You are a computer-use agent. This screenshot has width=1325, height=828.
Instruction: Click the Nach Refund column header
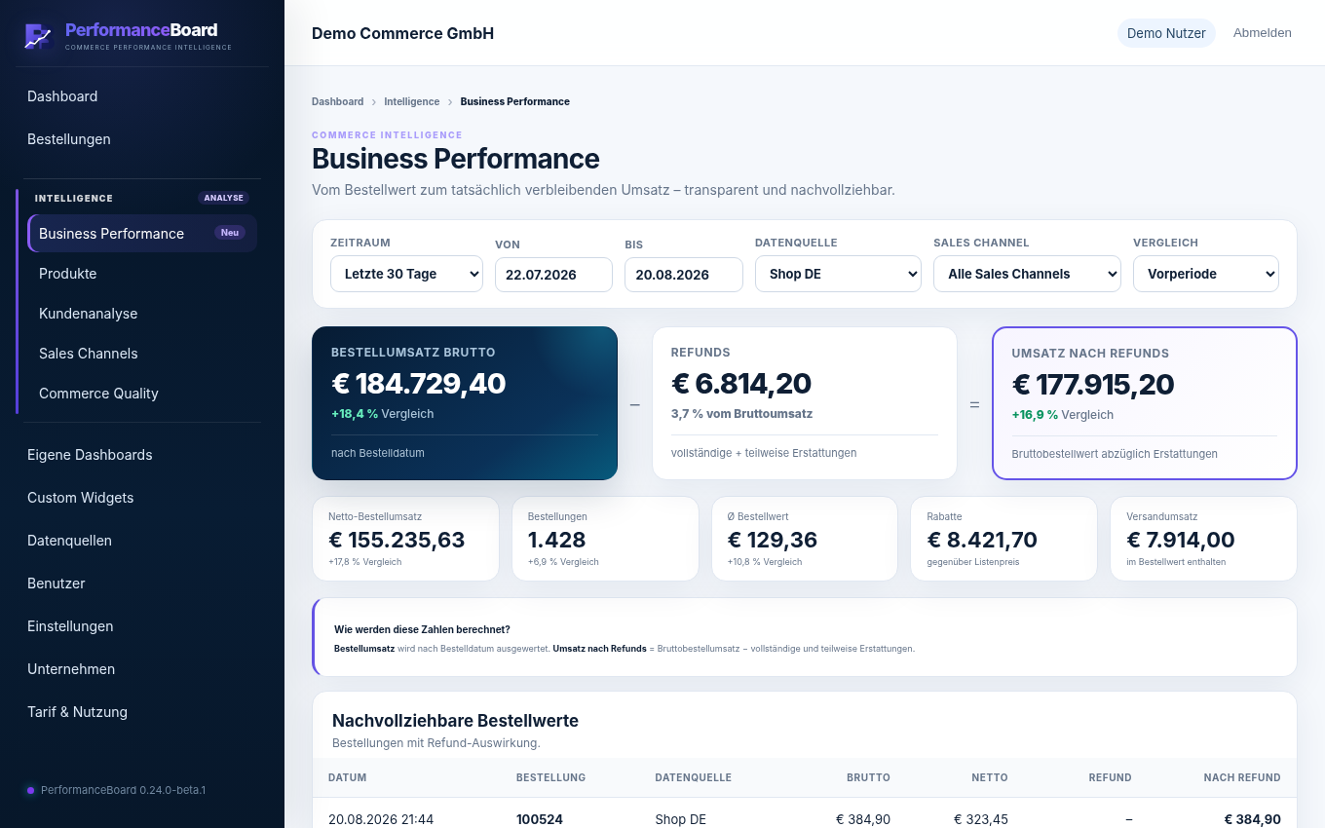(1242, 777)
